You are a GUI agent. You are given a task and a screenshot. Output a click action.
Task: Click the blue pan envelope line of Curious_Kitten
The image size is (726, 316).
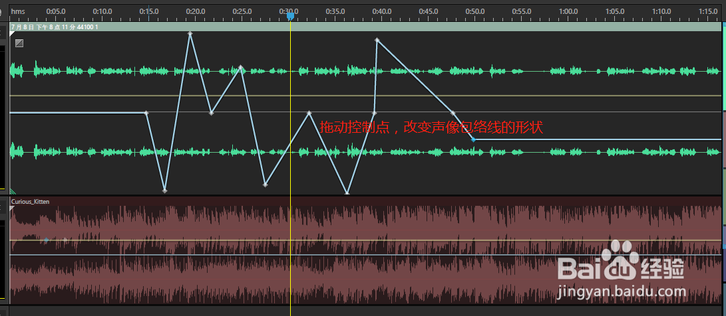pyautogui.click(x=366, y=254)
